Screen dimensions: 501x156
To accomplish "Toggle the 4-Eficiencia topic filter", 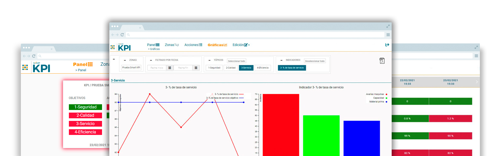I will [x=263, y=68].
